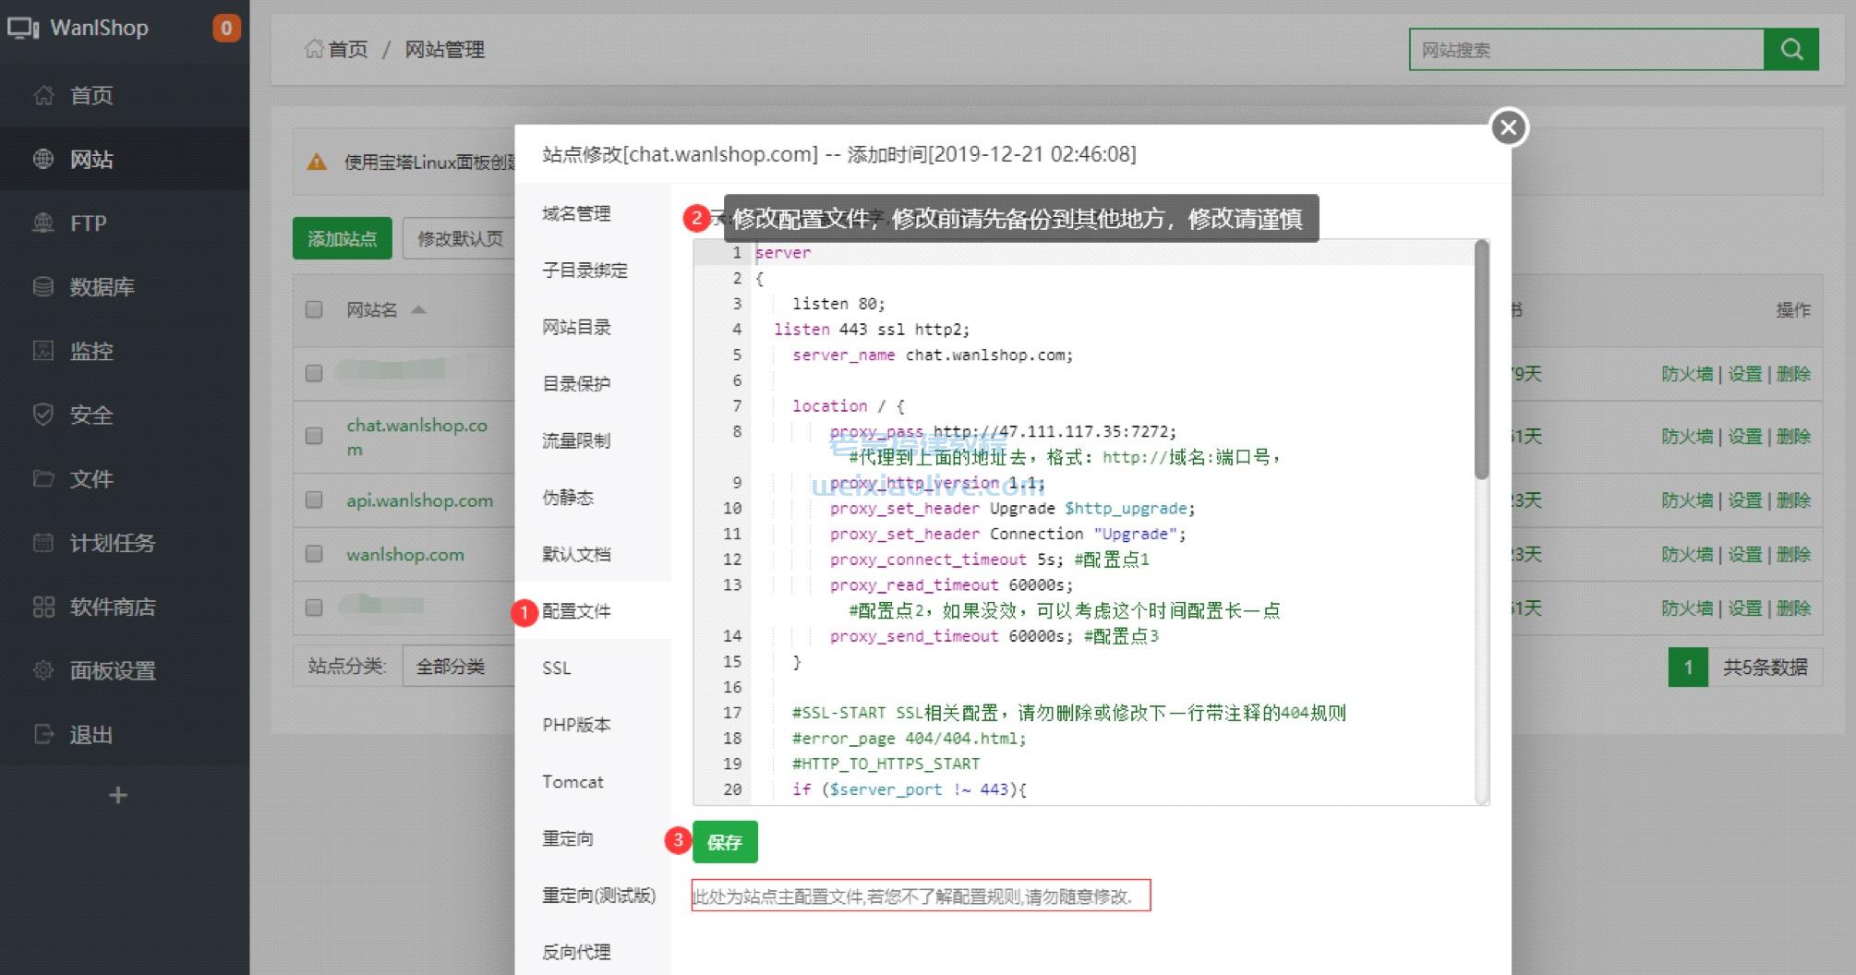Click the 添加站点 button
Screen dimensions: 1856x975
coord(342,237)
